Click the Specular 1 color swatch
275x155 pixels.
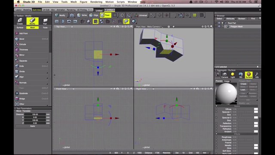[x=256, y=112]
